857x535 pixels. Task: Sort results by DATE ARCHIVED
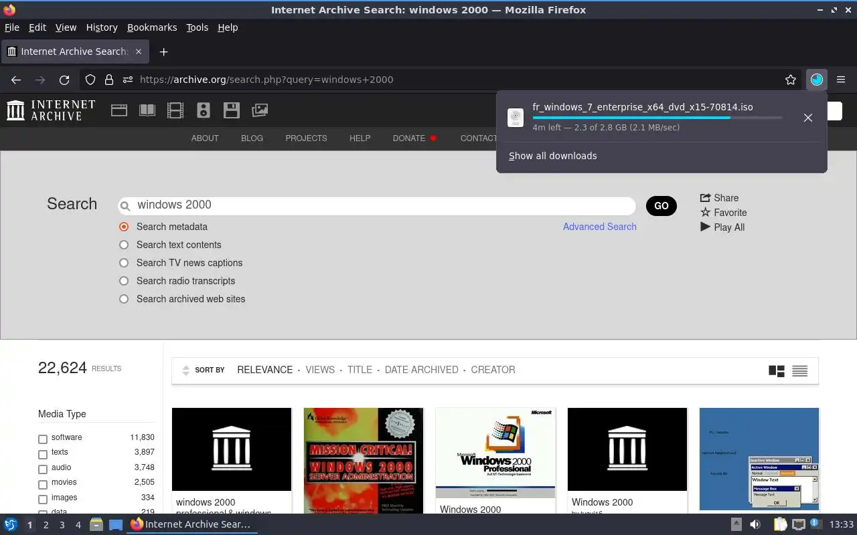(x=422, y=370)
